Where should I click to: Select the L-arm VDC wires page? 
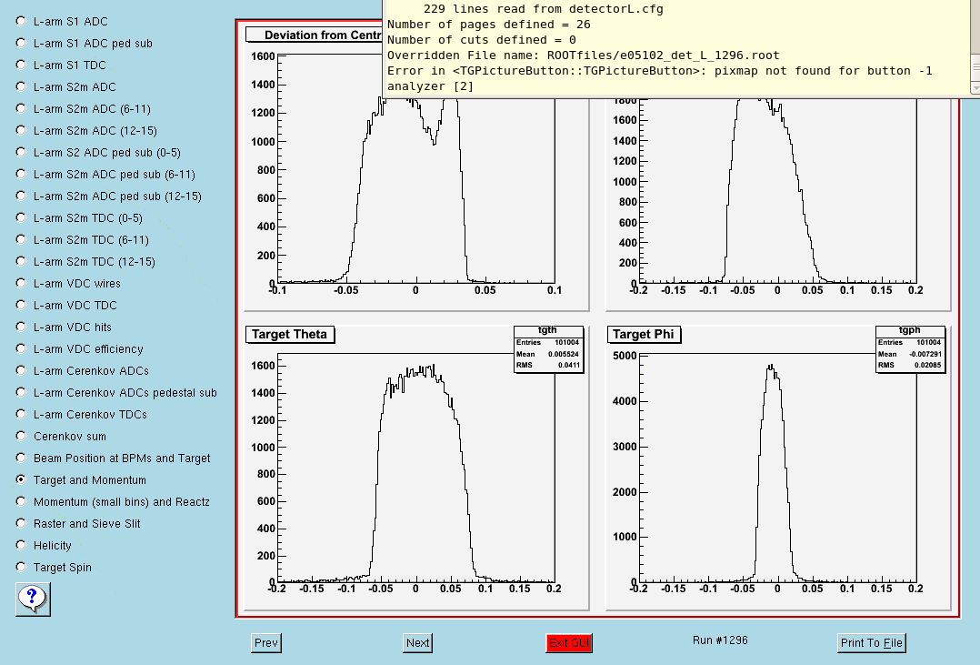coord(21,284)
